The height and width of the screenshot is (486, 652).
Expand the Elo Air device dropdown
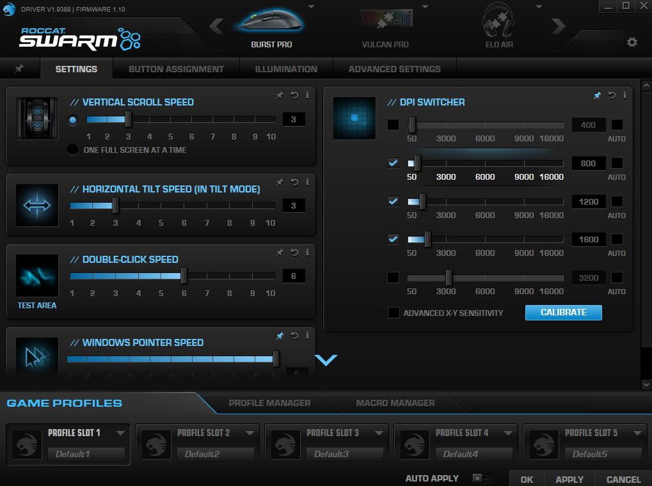(x=539, y=6)
